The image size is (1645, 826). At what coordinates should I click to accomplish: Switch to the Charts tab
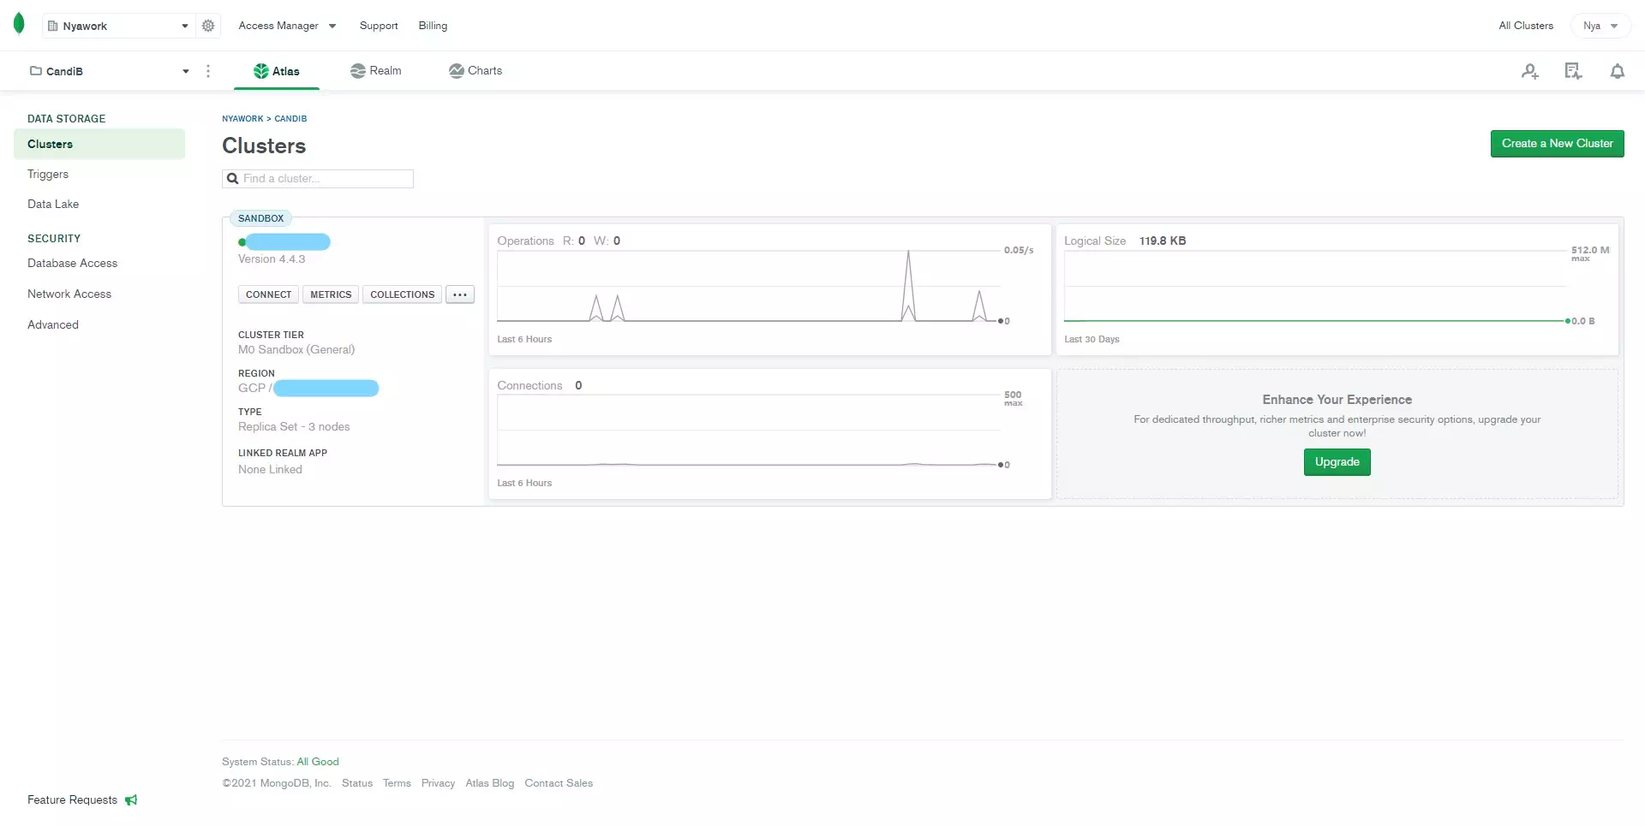pos(476,71)
